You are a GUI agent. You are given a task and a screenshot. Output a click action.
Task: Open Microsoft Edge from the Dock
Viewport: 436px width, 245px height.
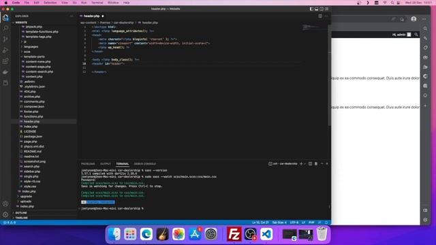coord(146,234)
